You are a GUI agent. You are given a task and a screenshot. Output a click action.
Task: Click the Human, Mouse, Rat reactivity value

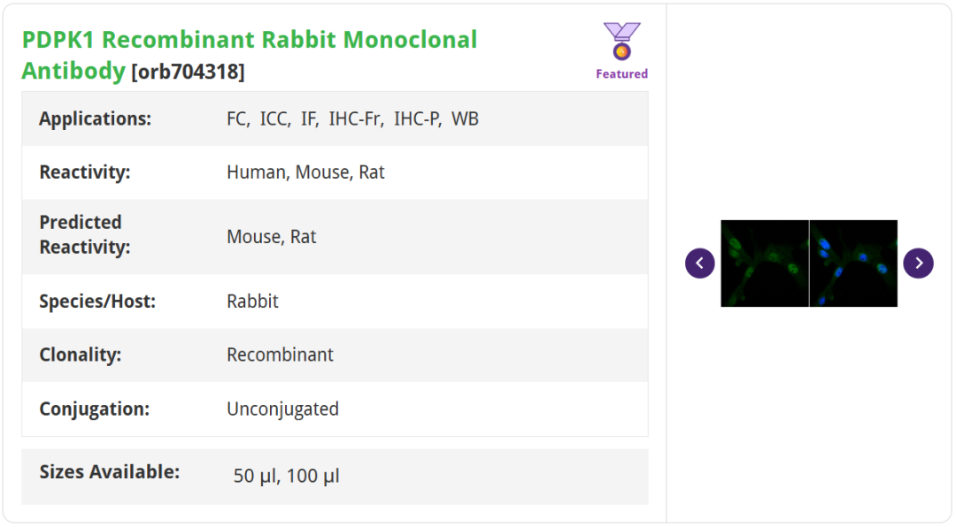click(x=305, y=172)
